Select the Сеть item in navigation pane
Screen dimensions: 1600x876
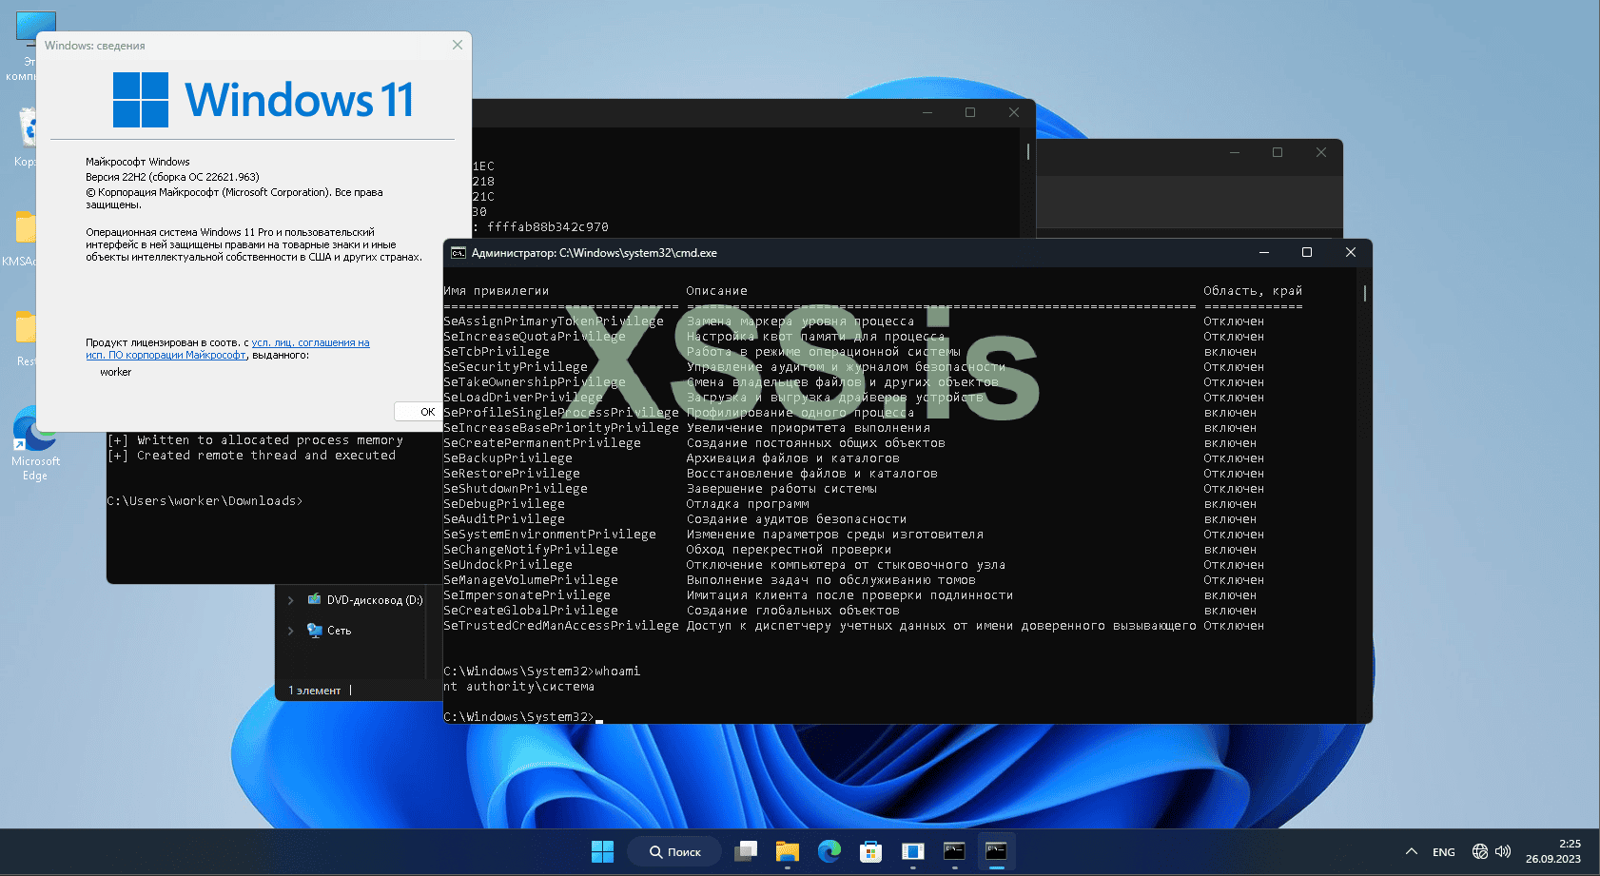click(x=339, y=631)
